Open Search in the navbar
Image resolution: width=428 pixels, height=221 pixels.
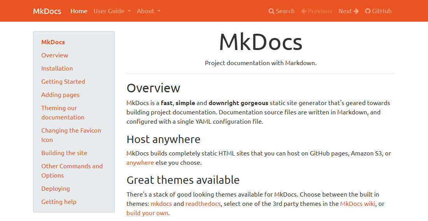(x=282, y=11)
